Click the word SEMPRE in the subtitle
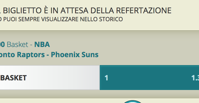The image size is (199, 103). (x=29, y=19)
